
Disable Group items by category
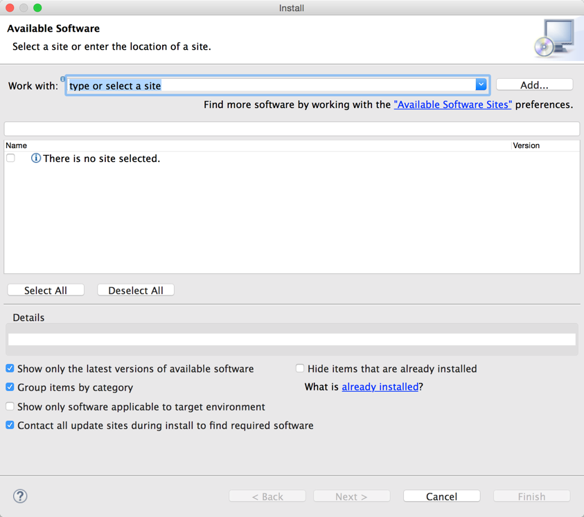tap(10, 387)
